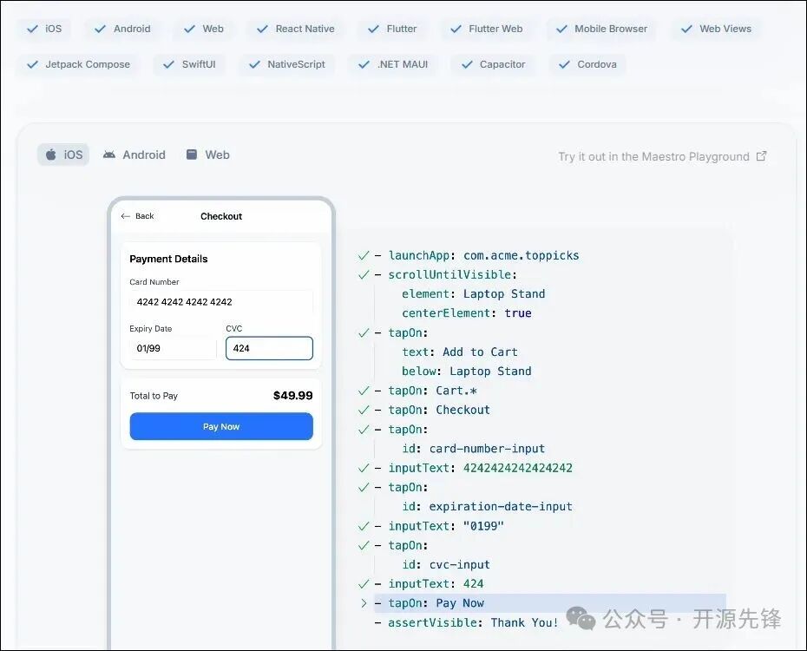This screenshot has height=651, width=807.
Task: Click the Capacitor chip
Action: tap(494, 64)
